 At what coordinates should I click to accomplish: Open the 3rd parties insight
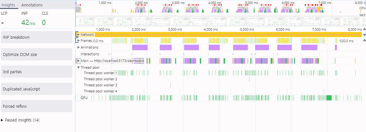pyautogui.click(x=37, y=72)
